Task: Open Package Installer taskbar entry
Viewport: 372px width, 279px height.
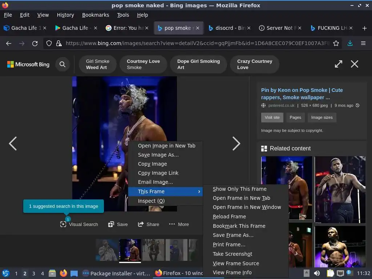Action: pos(116,274)
